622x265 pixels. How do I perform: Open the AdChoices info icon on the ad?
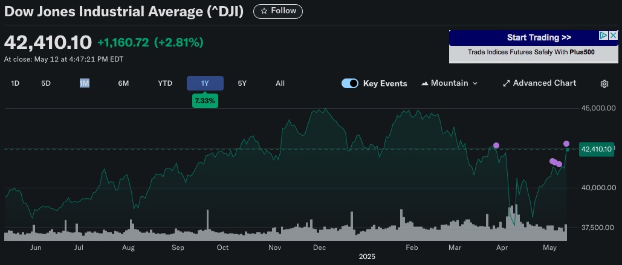tap(604, 36)
